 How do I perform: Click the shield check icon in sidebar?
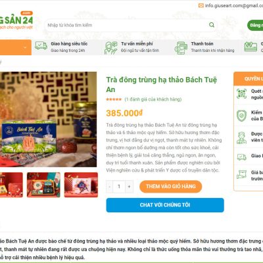click(x=241, y=115)
